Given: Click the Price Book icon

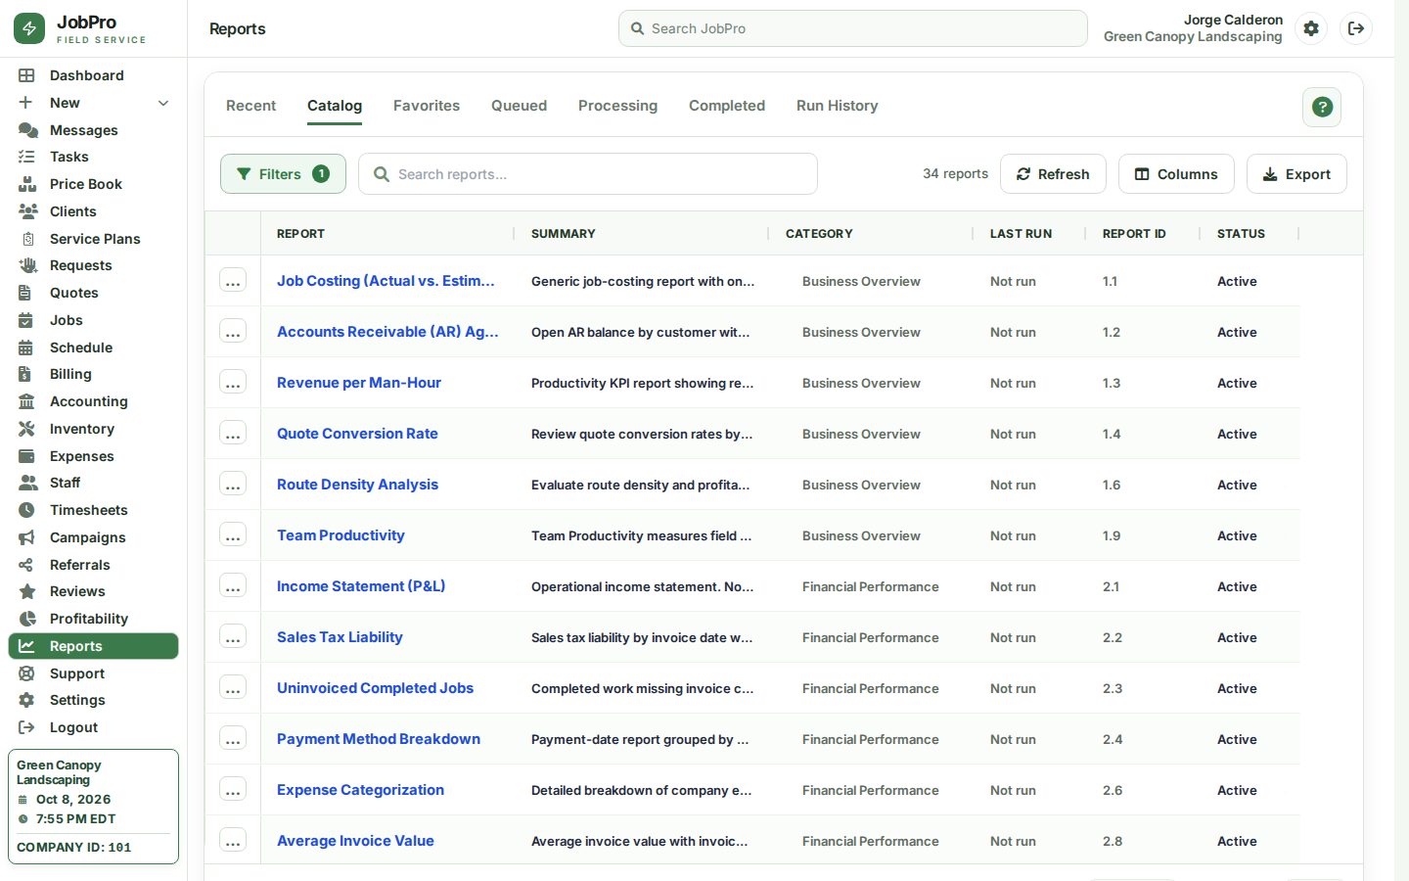Looking at the screenshot, I should point(27,184).
